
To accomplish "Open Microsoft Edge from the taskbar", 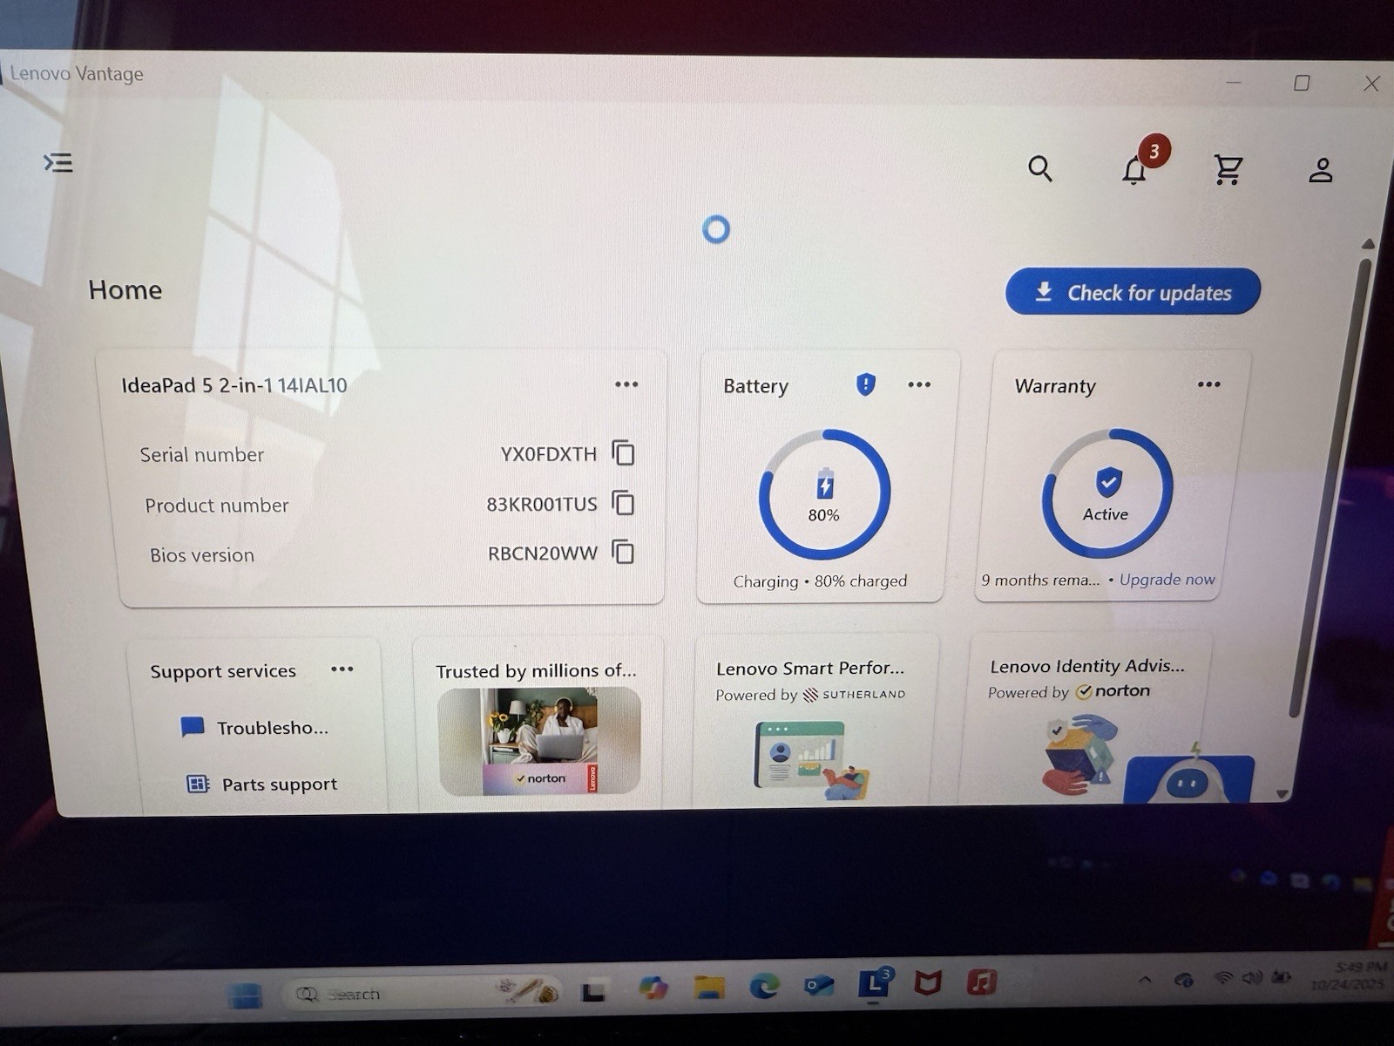I will pos(764,985).
